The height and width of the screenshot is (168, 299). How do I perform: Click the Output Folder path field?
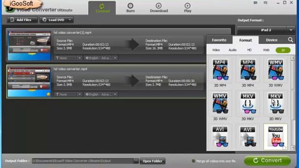pyautogui.click(x=83, y=161)
